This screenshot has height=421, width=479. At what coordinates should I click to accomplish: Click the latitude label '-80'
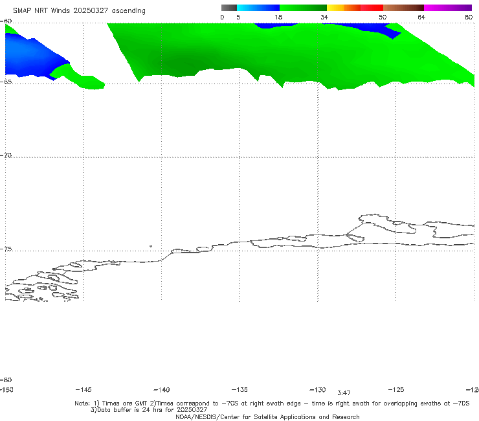pos(6,380)
